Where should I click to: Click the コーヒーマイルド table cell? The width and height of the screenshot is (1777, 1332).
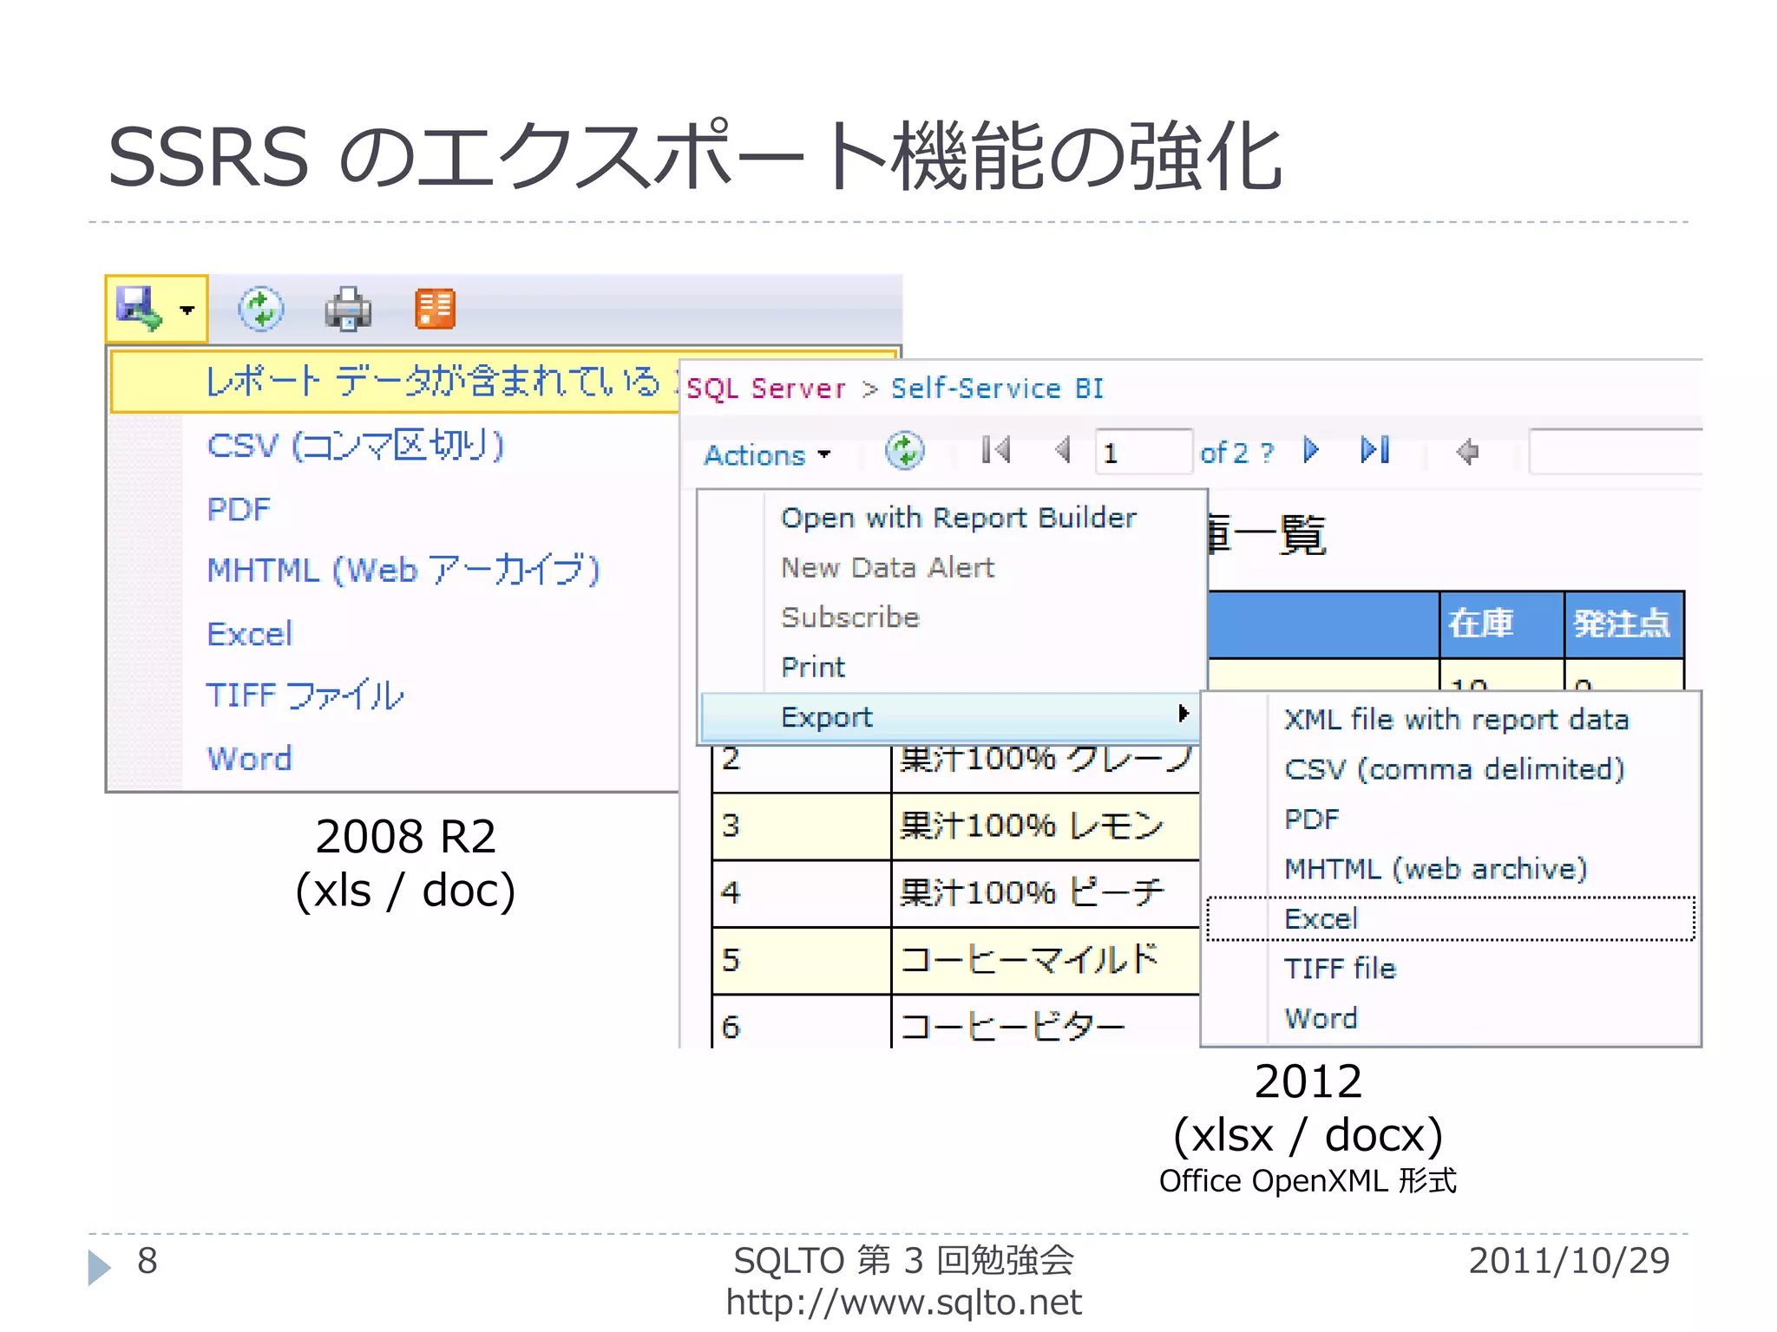pyautogui.click(x=1046, y=961)
